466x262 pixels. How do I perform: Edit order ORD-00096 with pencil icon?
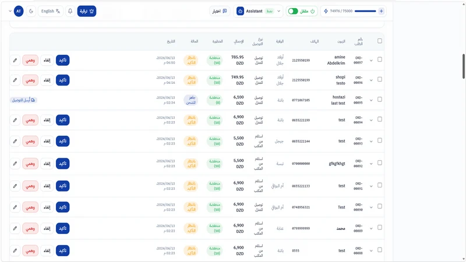[x=15, y=80]
